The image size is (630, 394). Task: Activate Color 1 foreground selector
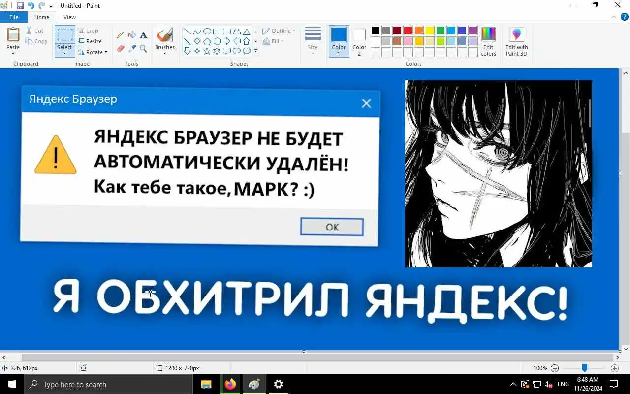coord(339,41)
